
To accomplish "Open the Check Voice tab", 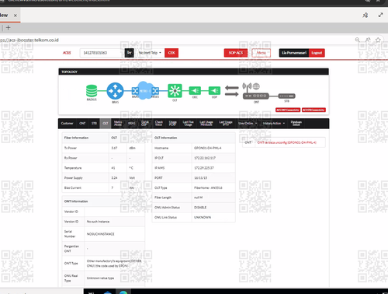I will click(159, 124).
